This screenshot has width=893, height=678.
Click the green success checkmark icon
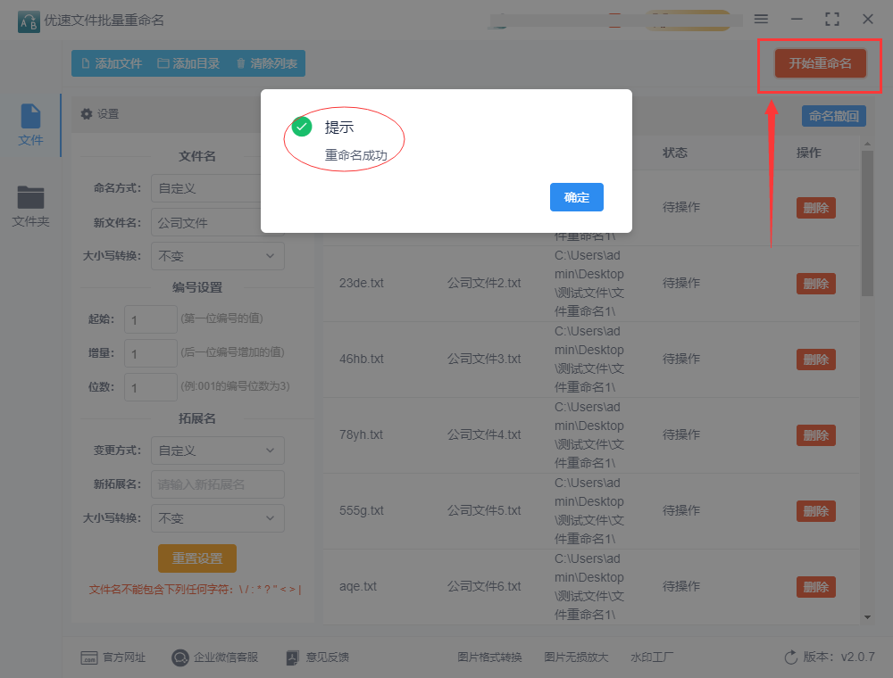point(302,127)
